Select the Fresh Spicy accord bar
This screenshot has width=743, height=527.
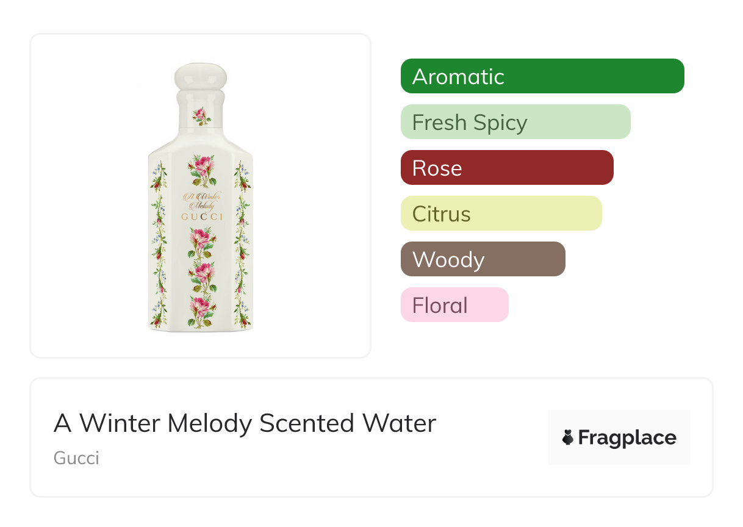515,122
